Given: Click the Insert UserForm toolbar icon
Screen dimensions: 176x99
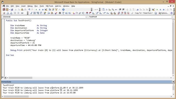Looking at the screenshot, I should [x=7, y=10].
